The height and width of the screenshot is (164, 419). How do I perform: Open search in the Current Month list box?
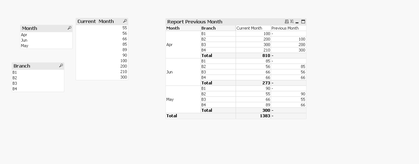click(125, 21)
